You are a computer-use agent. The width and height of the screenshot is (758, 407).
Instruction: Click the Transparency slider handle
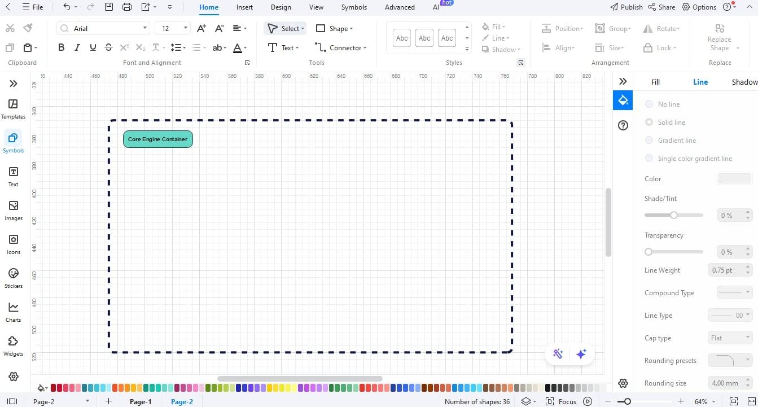pos(649,252)
